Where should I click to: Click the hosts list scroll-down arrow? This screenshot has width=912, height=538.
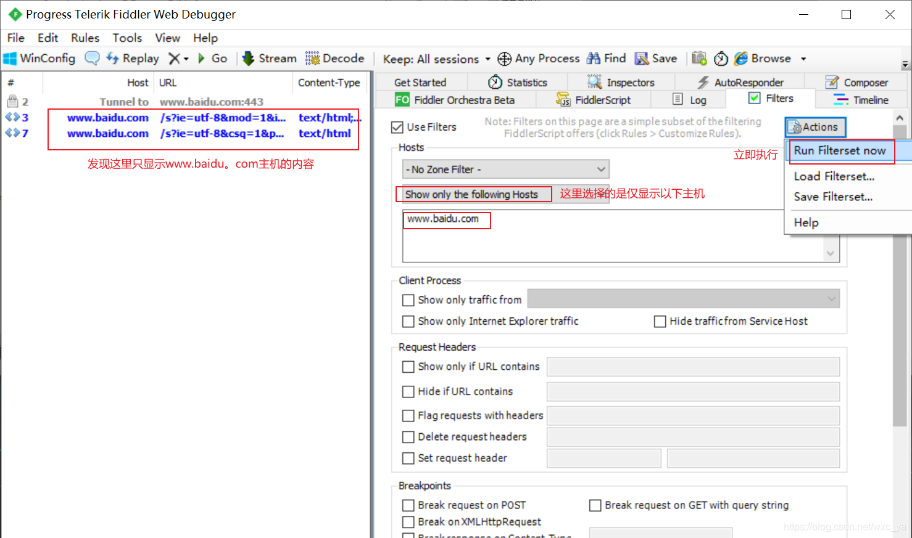(x=831, y=253)
